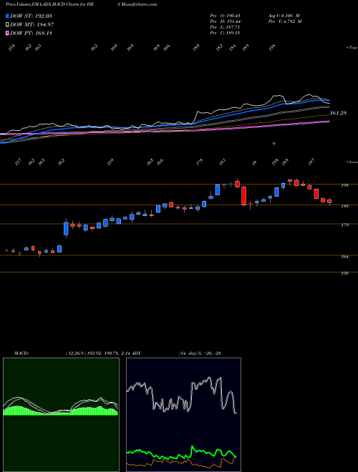This screenshot has width=358, height=472.
Task: Click the tall blue gap-up candle near 179
Action: 66,228
